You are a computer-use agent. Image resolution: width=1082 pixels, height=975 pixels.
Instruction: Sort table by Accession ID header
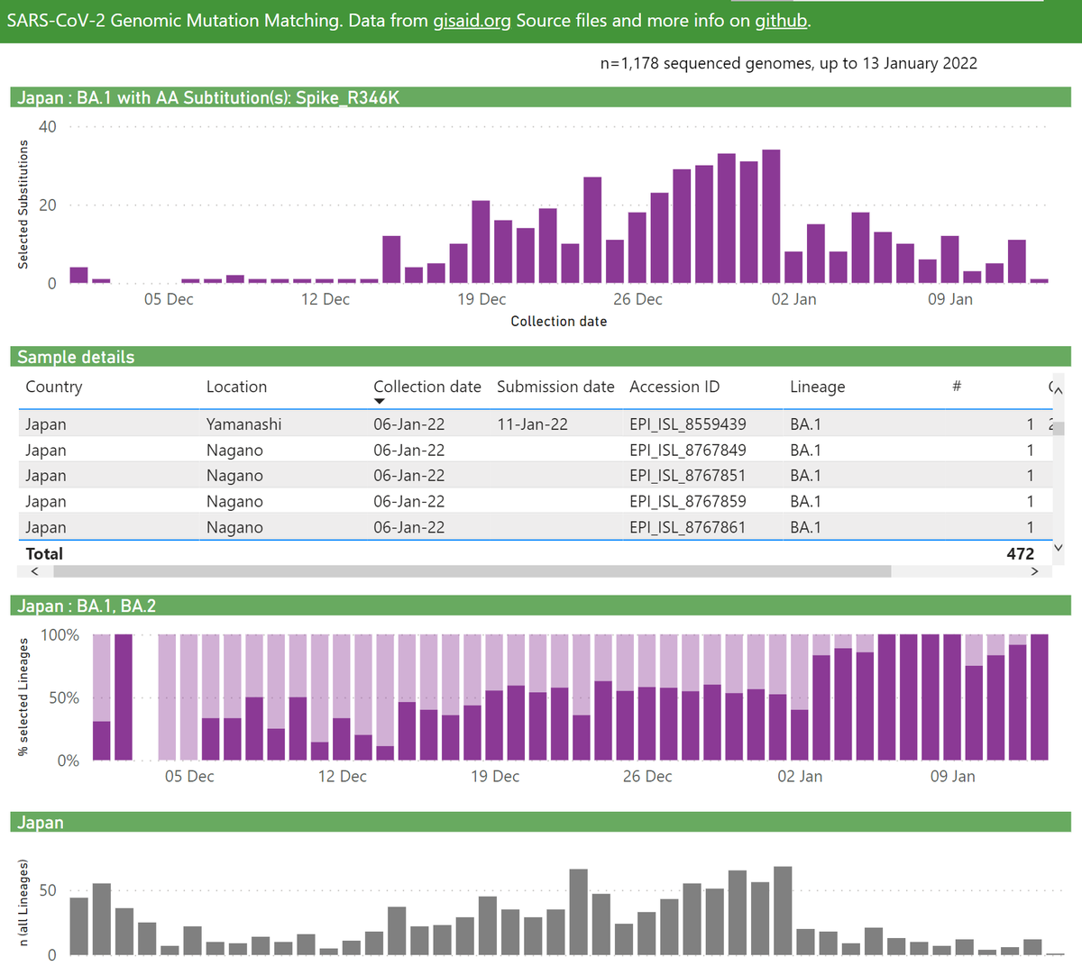pyautogui.click(x=674, y=387)
